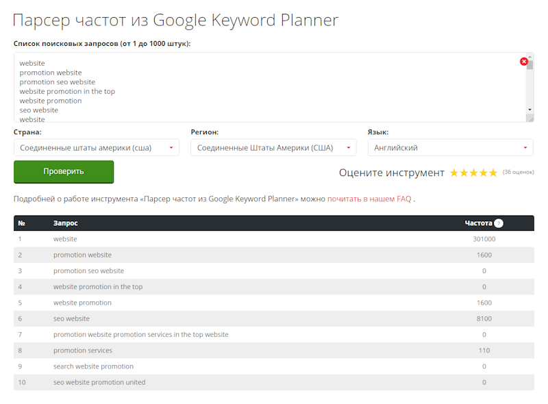Click frequency value 110

pyautogui.click(x=484, y=351)
